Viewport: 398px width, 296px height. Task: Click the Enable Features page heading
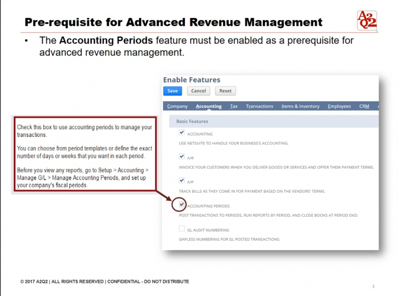[x=191, y=80]
